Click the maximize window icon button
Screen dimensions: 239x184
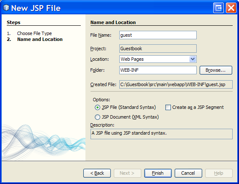(x=218, y=8)
